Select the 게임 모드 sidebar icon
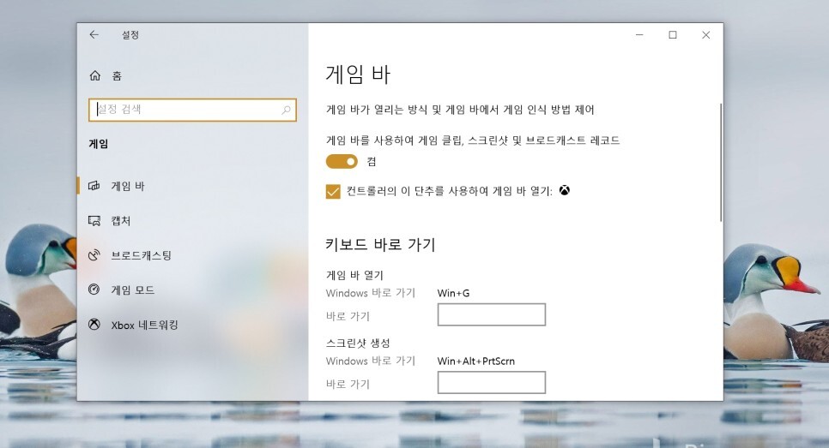829x448 pixels. point(94,290)
